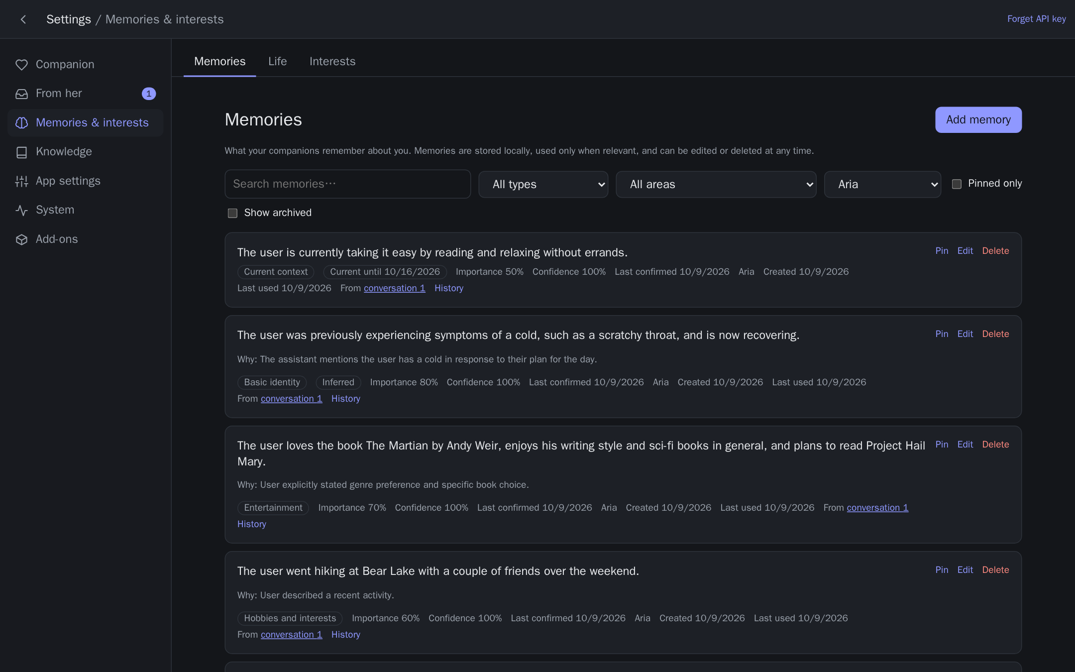Click the Knowledge book icon
This screenshot has width=1075, height=672.
point(21,152)
